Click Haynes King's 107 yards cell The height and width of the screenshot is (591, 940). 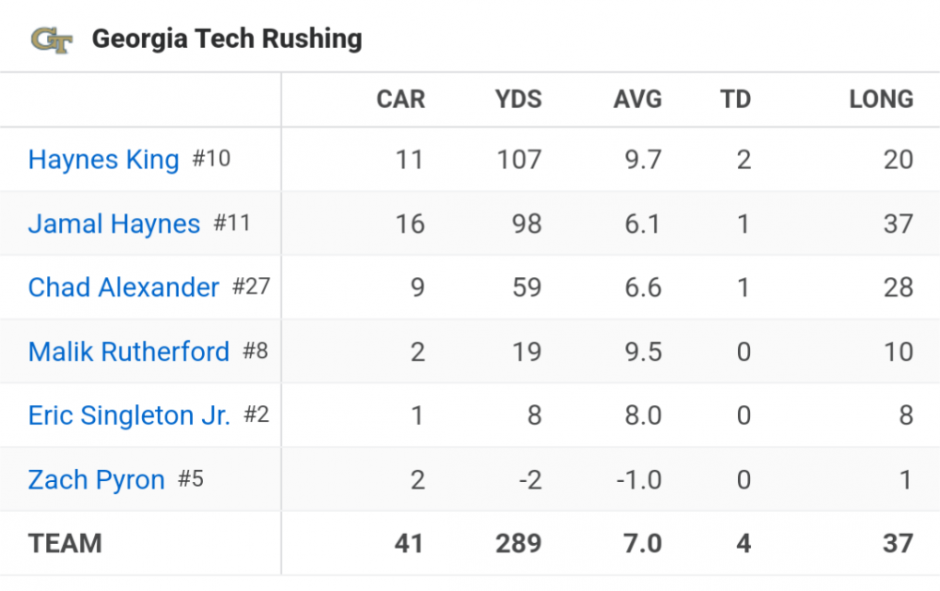coord(519,160)
